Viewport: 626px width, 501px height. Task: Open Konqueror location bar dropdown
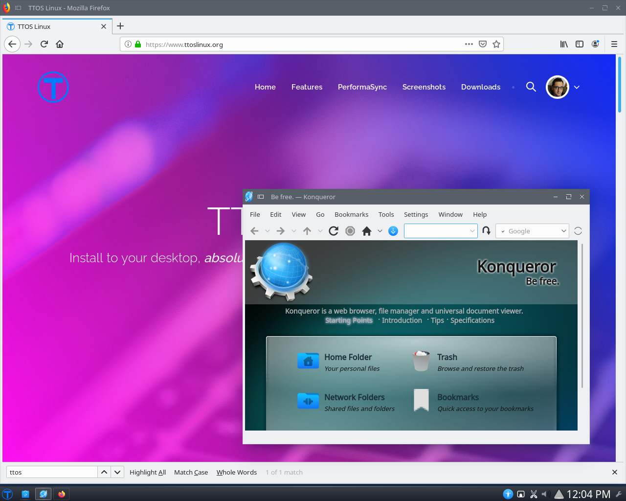click(472, 231)
